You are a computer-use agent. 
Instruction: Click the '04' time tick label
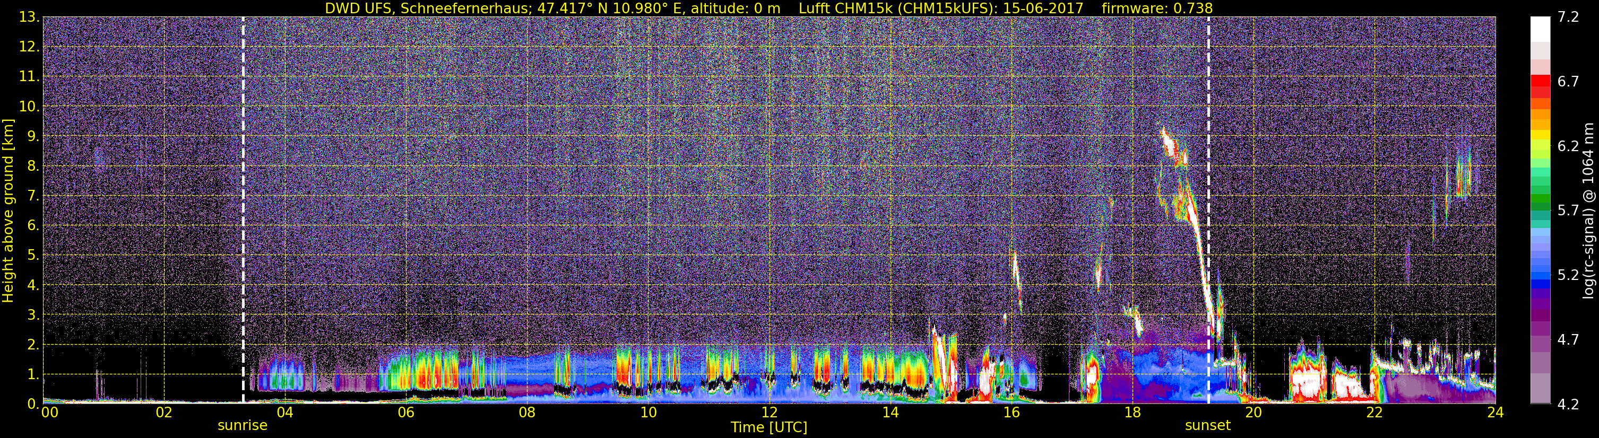285,413
